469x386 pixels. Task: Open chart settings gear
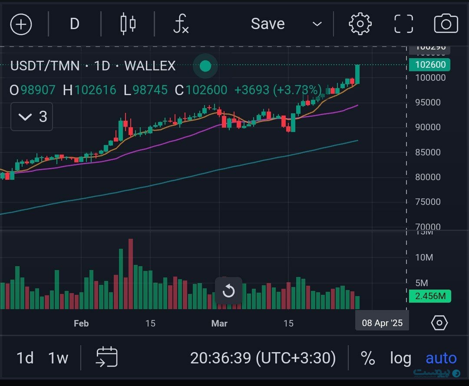click(x=360, y=24)
